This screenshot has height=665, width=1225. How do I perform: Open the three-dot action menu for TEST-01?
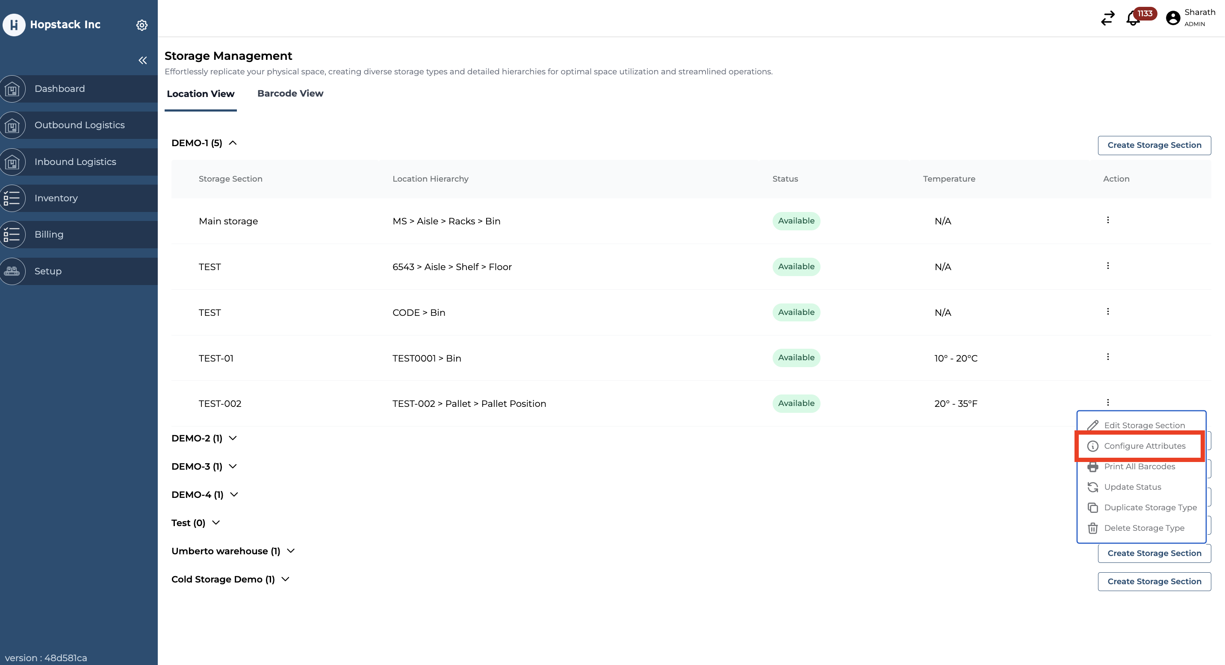pos(1107,357)
